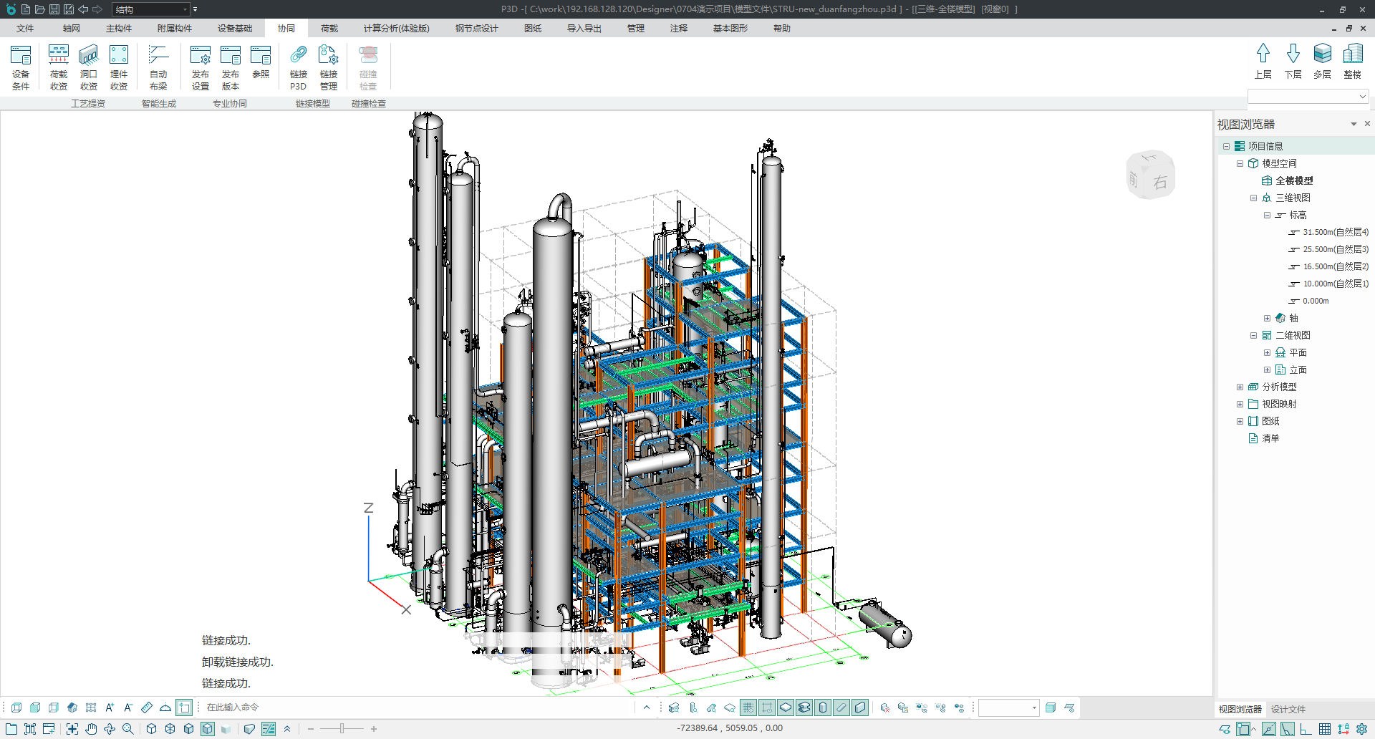This screenshot has height=739, width=1375.
Task: Toggle the grid display in status bar
Action: click(1325, 729)
